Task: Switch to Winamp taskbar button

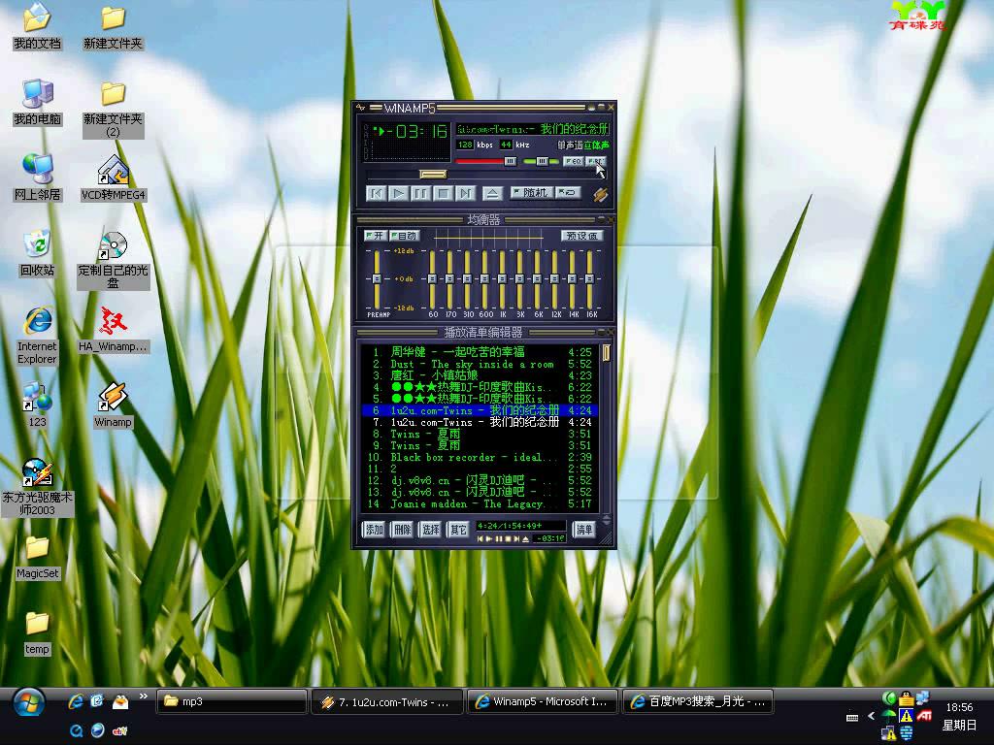Action: [387, 702]
